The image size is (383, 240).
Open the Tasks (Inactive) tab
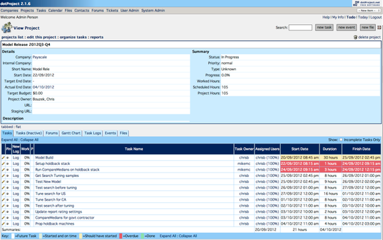(x=29, y=133)
